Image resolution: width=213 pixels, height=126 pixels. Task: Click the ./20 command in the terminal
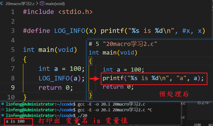click(x=83, y=116)
